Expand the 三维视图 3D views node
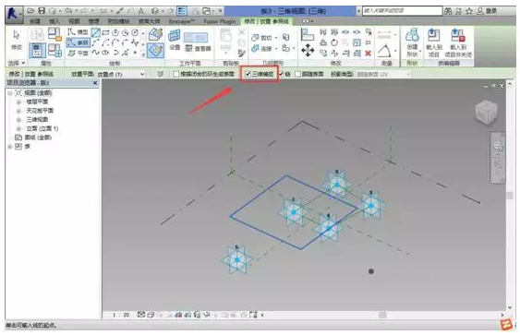The height and width of the screenshot is (335, 520). (x=18, y=120)
